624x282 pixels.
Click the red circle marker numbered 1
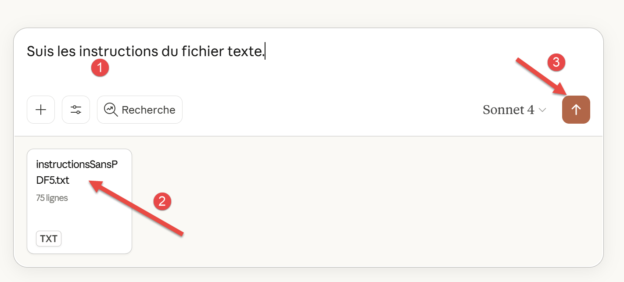click(x=100, y=68)
